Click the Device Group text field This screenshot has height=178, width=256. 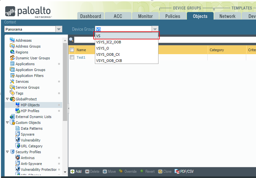pyautogui.click(x=123, y=29)
